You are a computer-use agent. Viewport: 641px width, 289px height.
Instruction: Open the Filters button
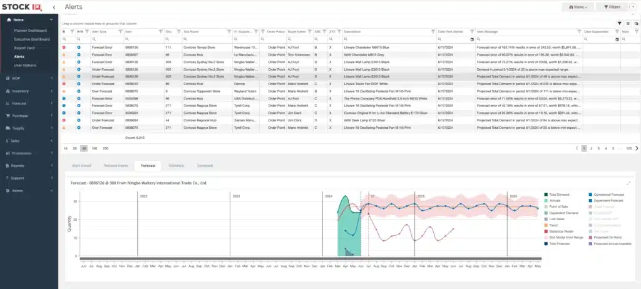pos(612,7)
